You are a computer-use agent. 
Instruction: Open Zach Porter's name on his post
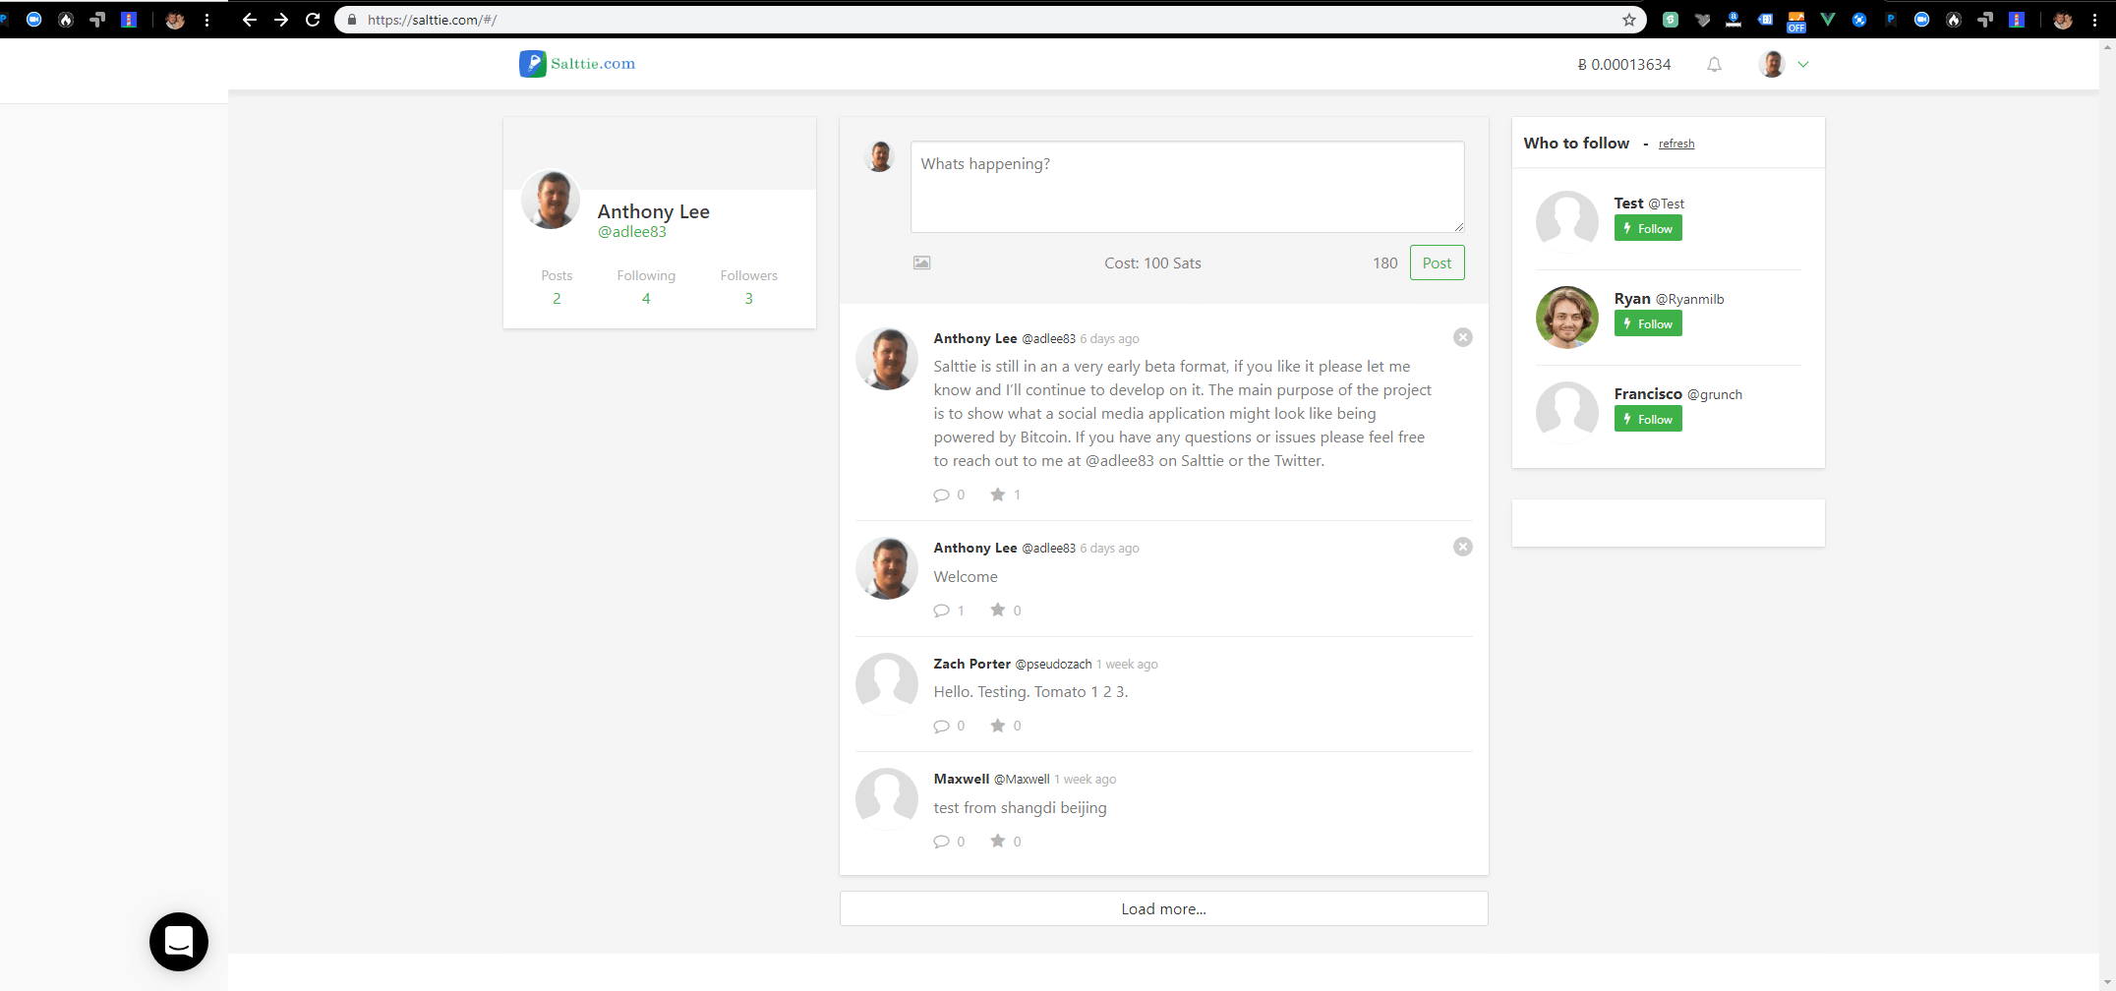(972, 664)
